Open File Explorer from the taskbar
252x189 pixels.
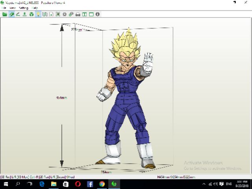pyautogui.click(x=54, y=184)
